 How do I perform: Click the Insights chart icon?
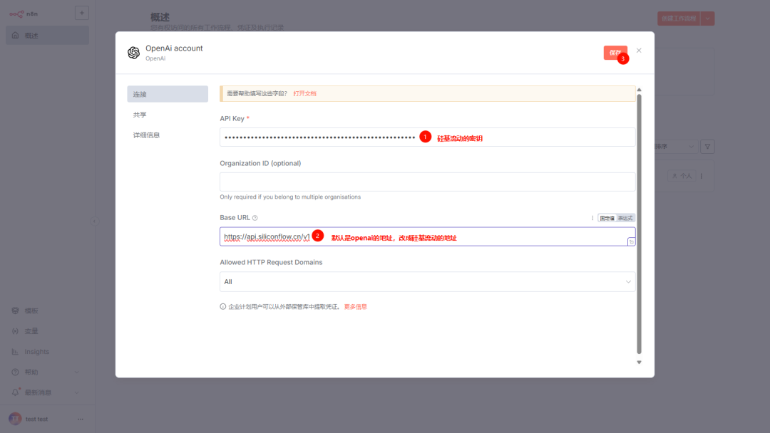pyautogui.click(x=15, y=352)
